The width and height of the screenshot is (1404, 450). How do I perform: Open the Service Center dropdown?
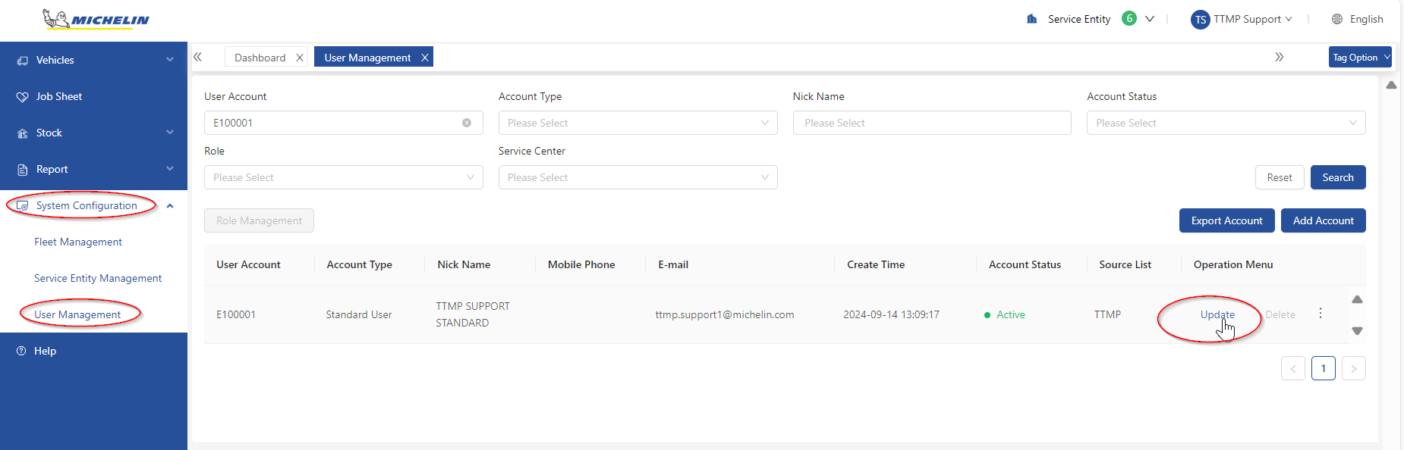click(x=637, y=177)
